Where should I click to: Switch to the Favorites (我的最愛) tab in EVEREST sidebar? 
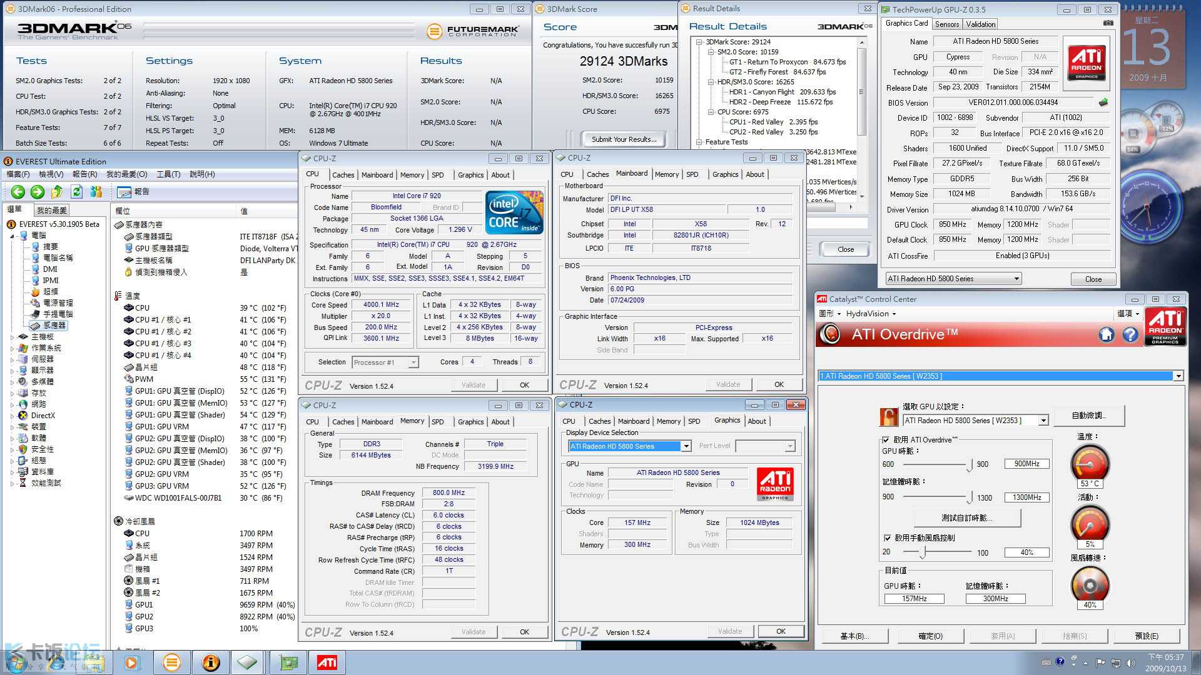[x=52, y=210]
